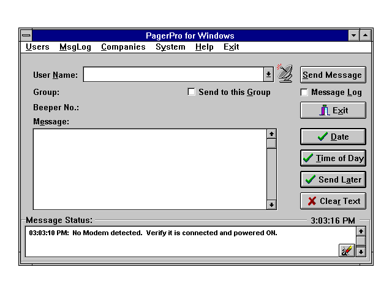The image size is (392, 294).
Task: Toggle the Message Log checkbox
Action: click(304, 92)
